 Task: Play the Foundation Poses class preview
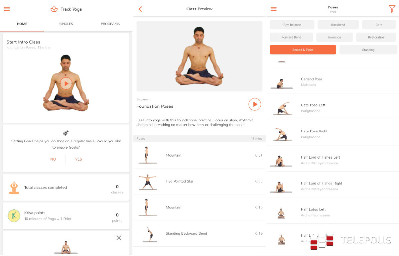tap(255, 104)
